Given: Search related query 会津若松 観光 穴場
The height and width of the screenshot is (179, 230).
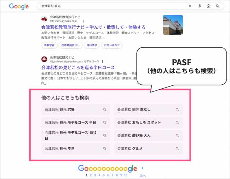Looking at the screenshot, I should (x=76, y=110).
